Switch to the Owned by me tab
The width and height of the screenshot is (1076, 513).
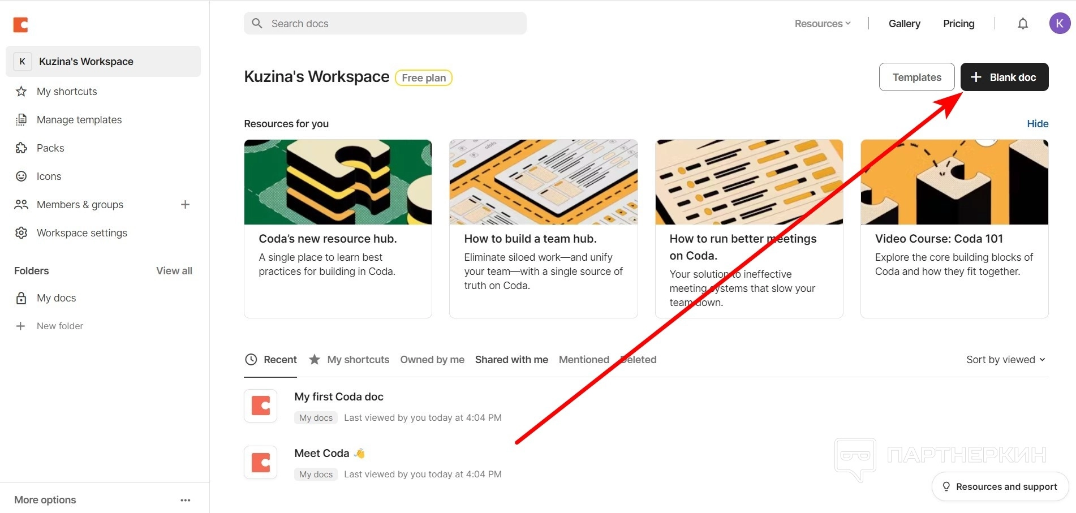point(432,360)
